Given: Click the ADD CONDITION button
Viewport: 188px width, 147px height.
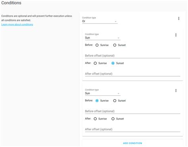Looking at the screenshot, I should (132, 143).
